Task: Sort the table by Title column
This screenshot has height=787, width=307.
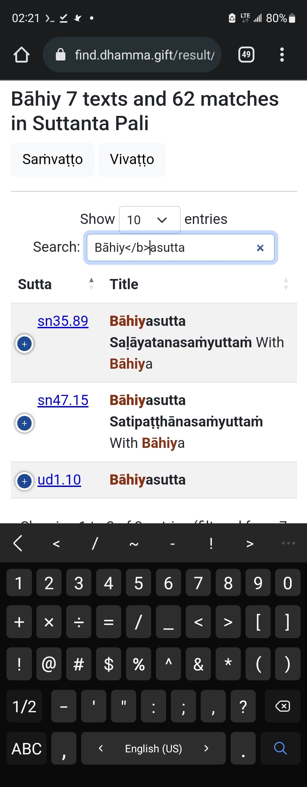Action: click(x=199, y=284)
